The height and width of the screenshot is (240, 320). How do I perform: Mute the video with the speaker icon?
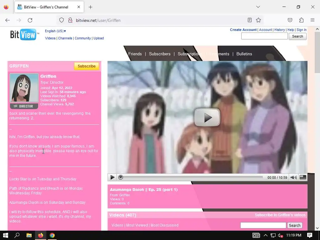293,177
